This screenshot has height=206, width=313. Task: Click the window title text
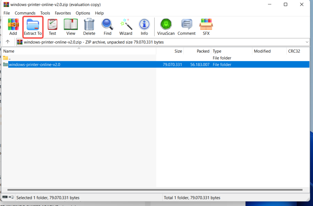pos(56,4)
